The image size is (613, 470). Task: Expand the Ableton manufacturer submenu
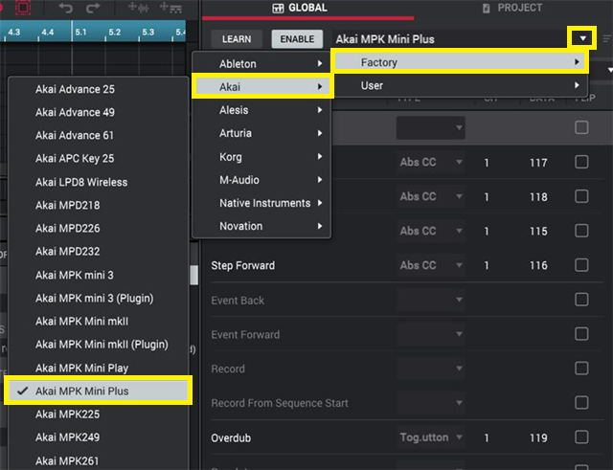coord(261,64)
